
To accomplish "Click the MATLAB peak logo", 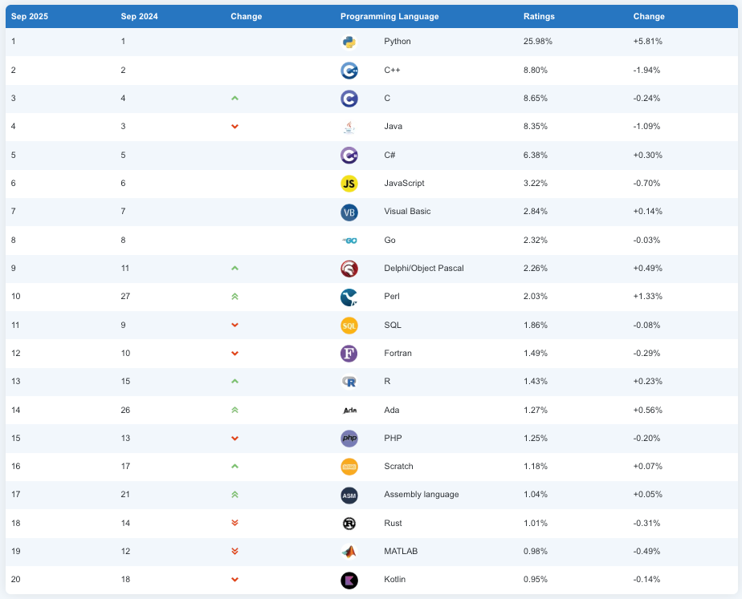I will coord(349,552).
